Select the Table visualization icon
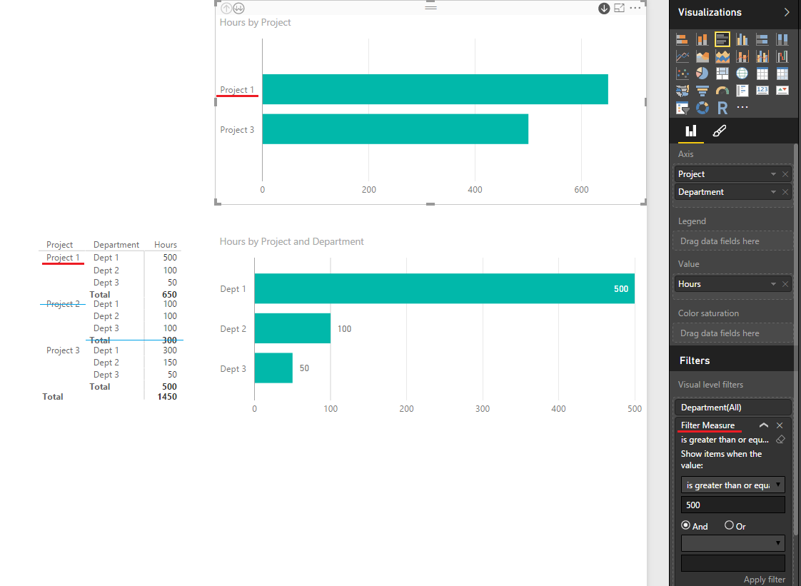801x586 pixels. pos(762,74)
